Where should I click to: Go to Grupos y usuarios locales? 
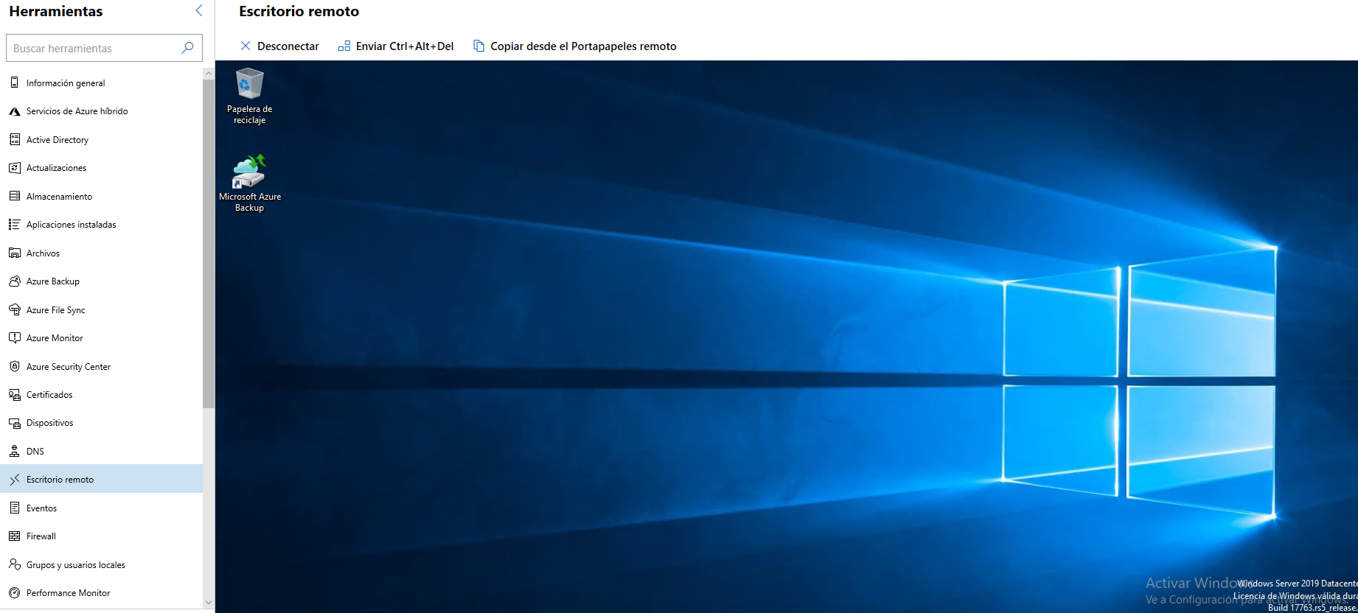point(75,565)
